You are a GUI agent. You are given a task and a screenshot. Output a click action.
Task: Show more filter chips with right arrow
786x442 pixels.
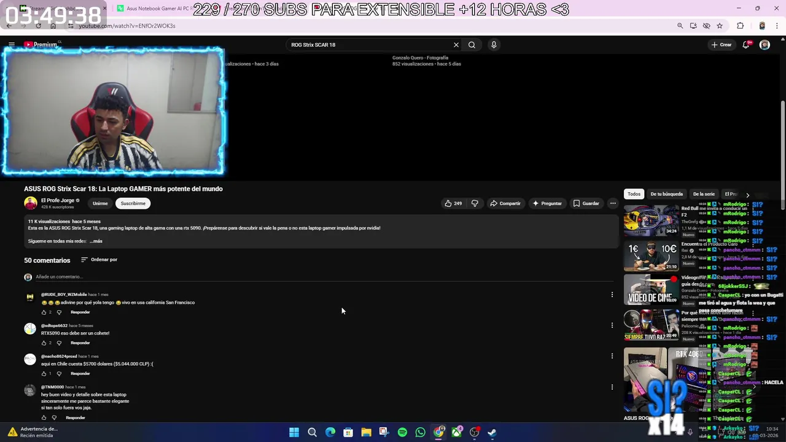[747, 195]
